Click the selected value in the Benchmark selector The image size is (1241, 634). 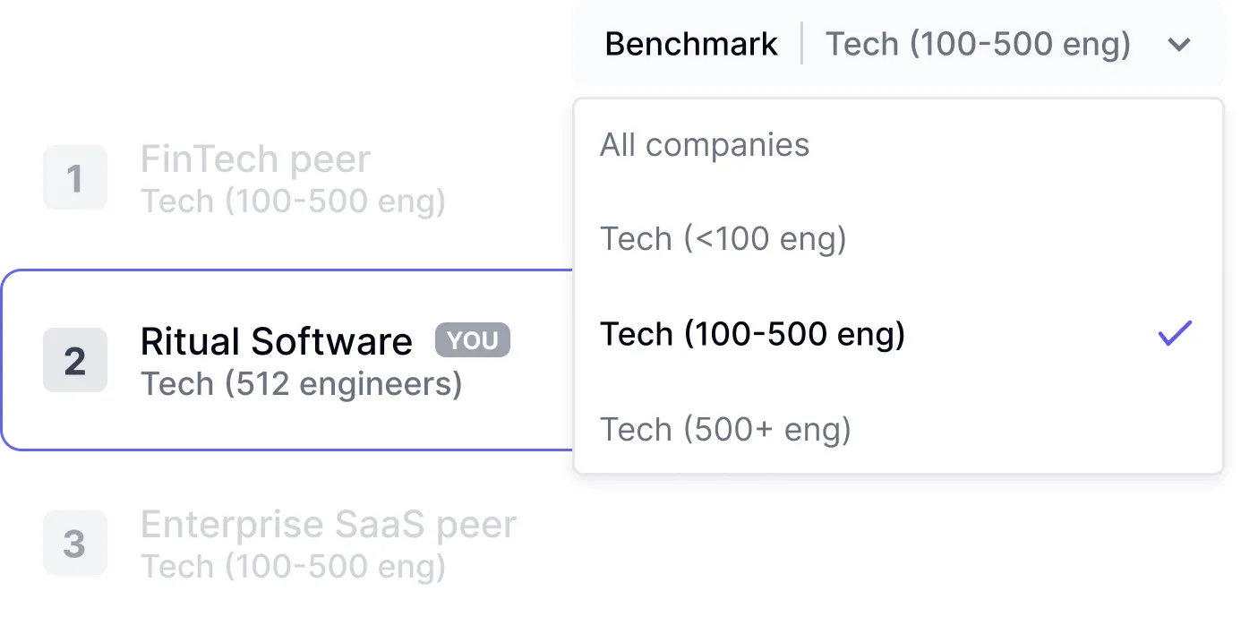977,44
